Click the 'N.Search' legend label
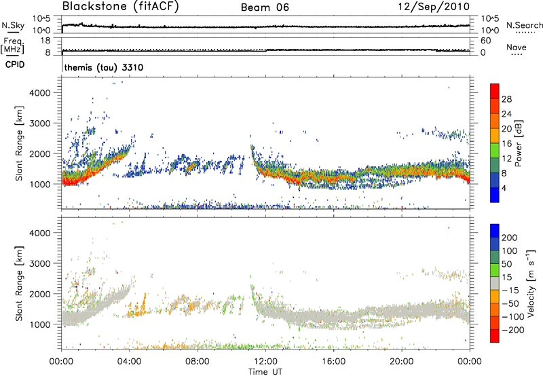The image size is (543, 376). coord(525,25)
